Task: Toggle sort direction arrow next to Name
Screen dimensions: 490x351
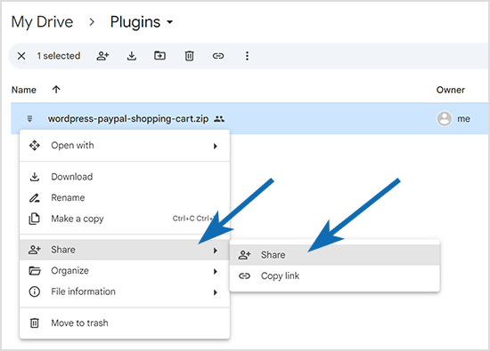Action: [x=56, y=90]
